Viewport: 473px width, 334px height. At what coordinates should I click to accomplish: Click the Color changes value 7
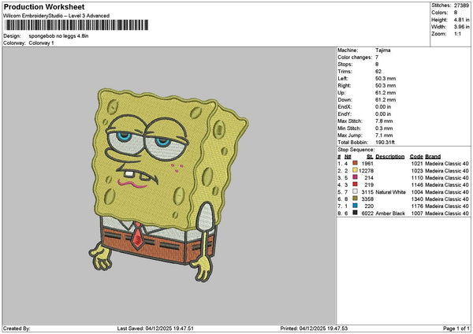(377, 58)
